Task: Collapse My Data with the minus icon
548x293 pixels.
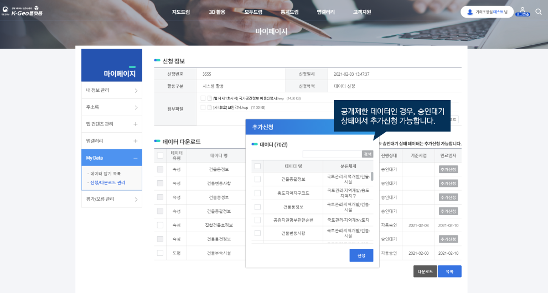Action: (x=136, y=158)
